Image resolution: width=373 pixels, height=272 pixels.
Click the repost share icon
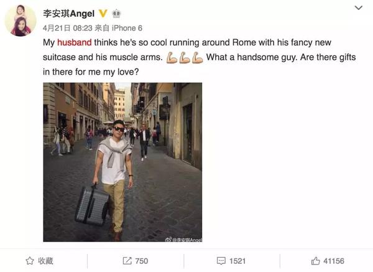click(127, 261)
